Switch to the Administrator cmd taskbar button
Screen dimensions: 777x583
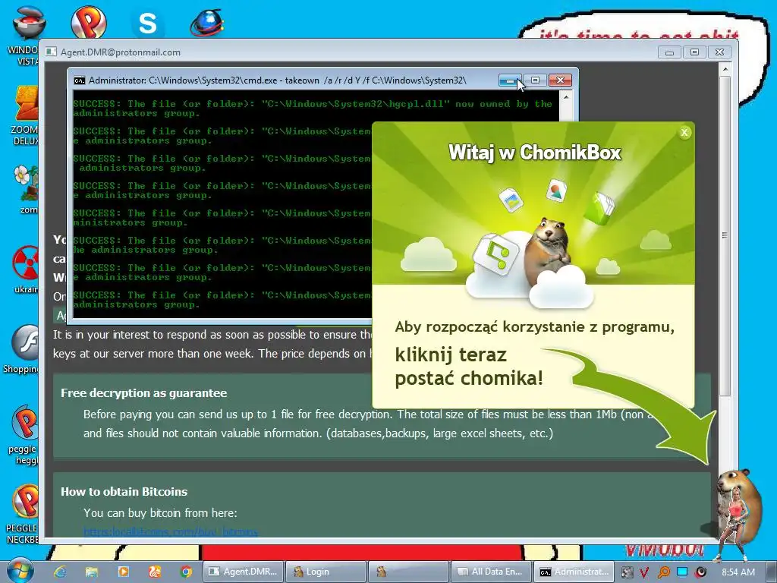574,572
